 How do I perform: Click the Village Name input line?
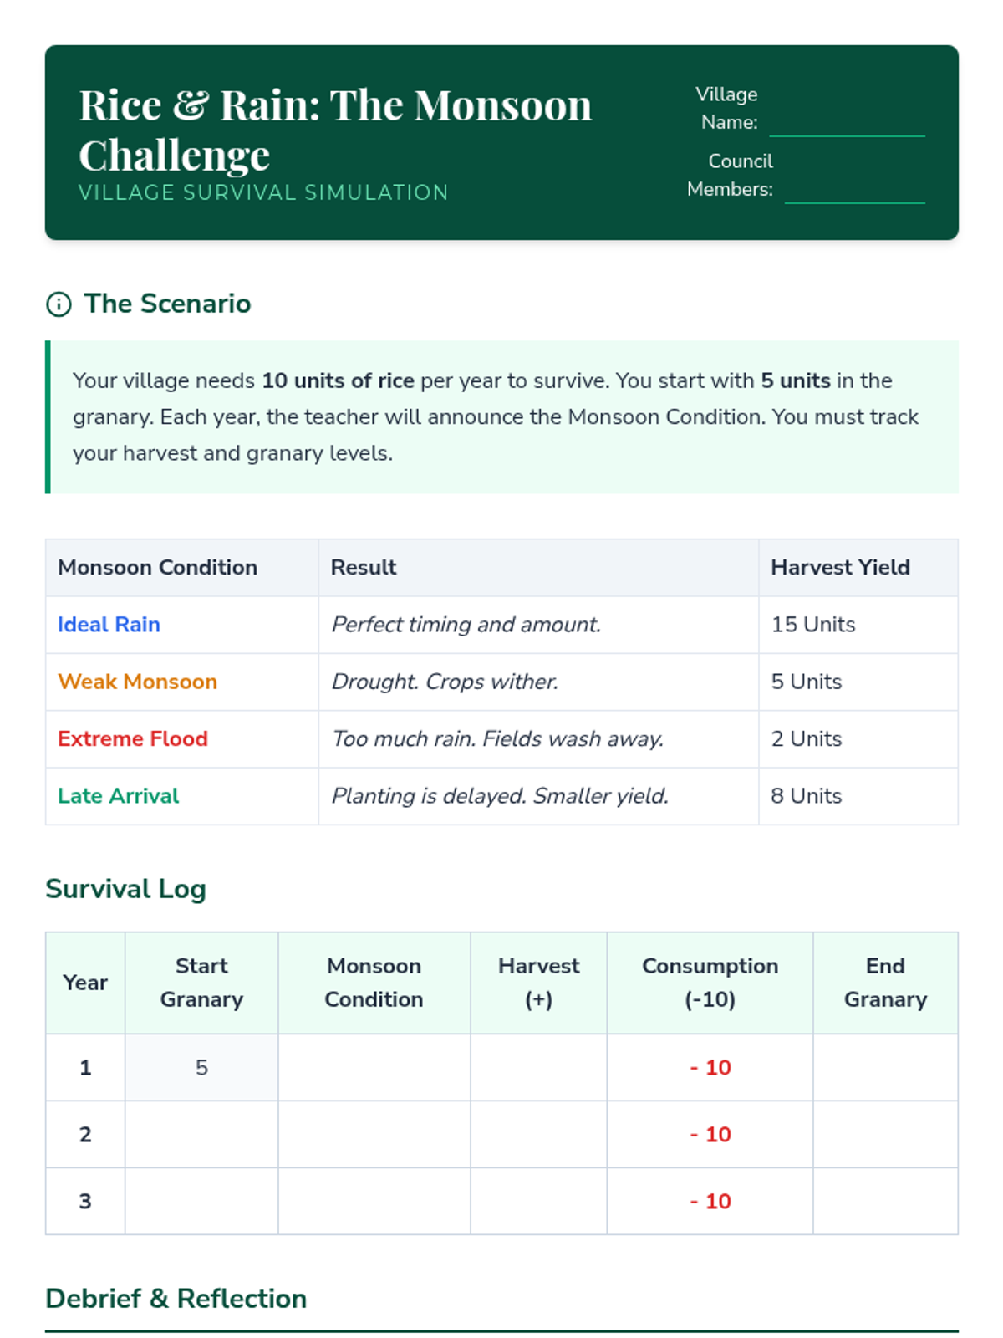click(x=846, y=123)
